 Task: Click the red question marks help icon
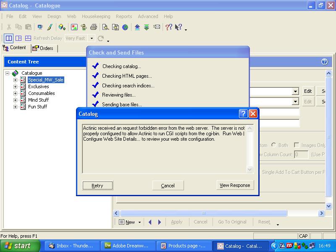tap(168, 27)
